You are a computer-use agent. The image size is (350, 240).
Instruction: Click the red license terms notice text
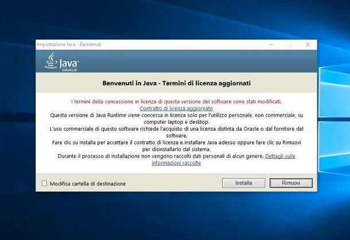(x=176, y=101)
